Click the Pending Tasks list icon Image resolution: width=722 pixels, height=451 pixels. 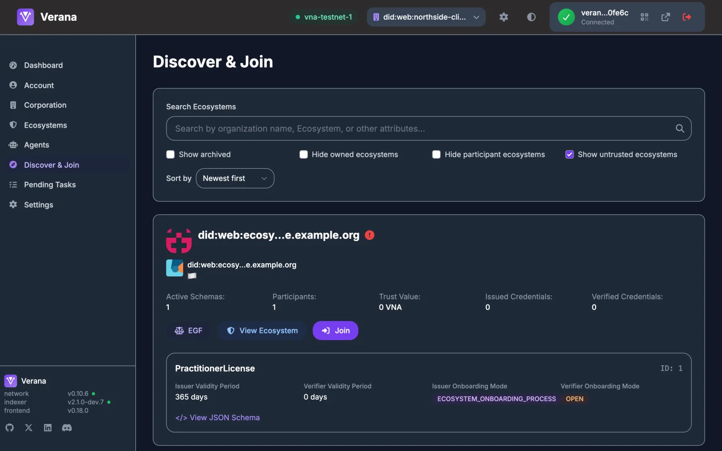point(13,184)
